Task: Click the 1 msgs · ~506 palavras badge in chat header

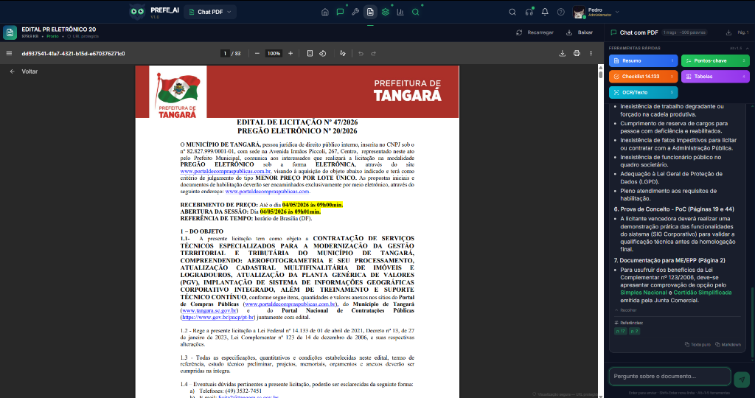Action: [684, 32]
